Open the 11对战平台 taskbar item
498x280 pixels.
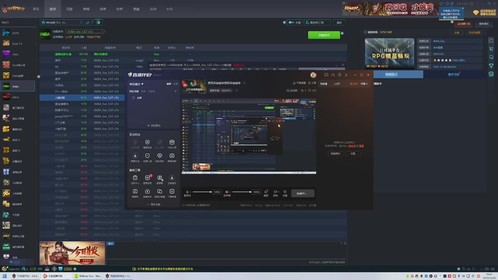point(26,276)
